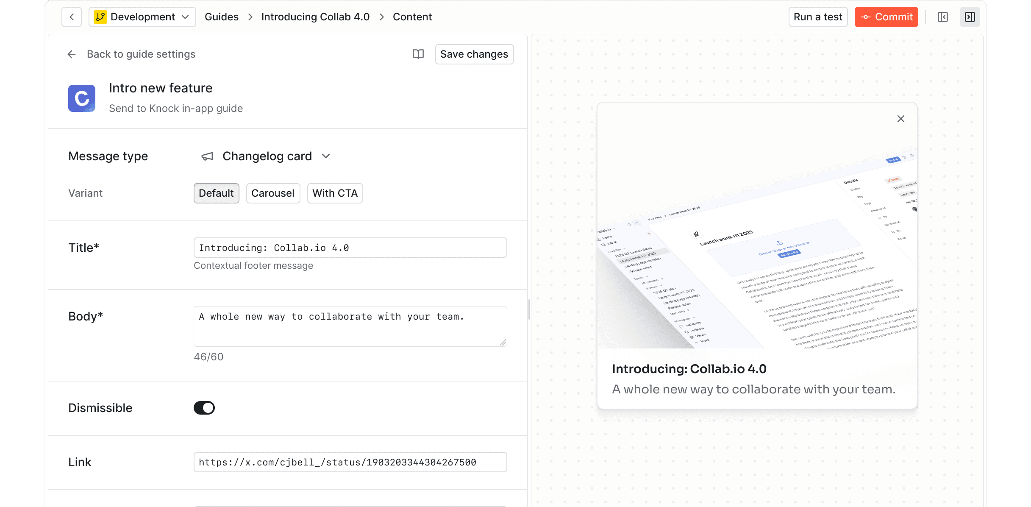
Task: Click preview text 'A whole new way to collaborate'
Action: [x=753, y=389]
